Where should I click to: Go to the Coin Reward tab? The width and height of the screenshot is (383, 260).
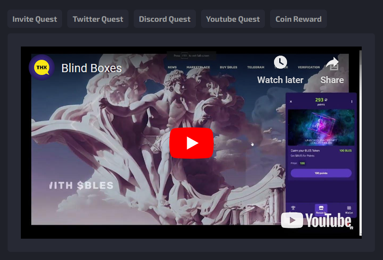pos(298,19)
